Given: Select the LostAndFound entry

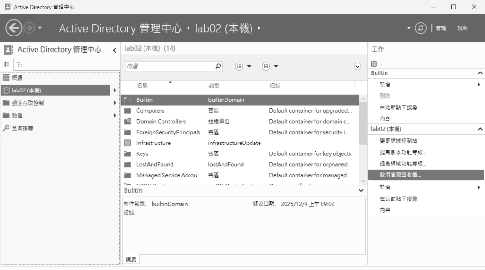Looking at the screenshot, I should point(155,164).
